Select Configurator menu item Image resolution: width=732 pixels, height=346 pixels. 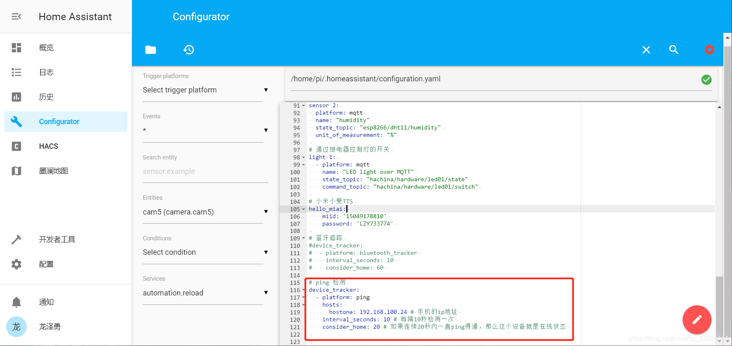tap(66, 122)
